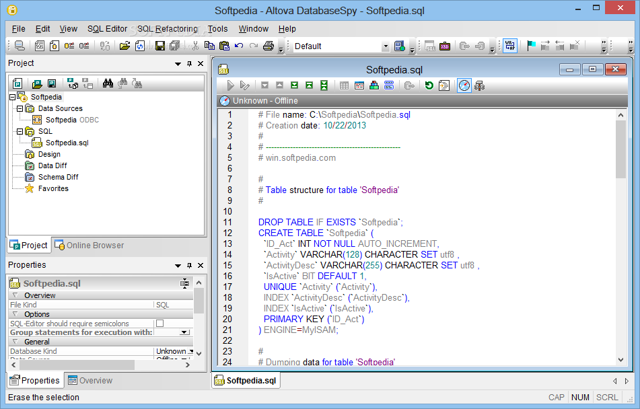The width and height of the screenshot is (640, 409).
Task: Pin the Properties panel with the pushpin
Action: 189,265
